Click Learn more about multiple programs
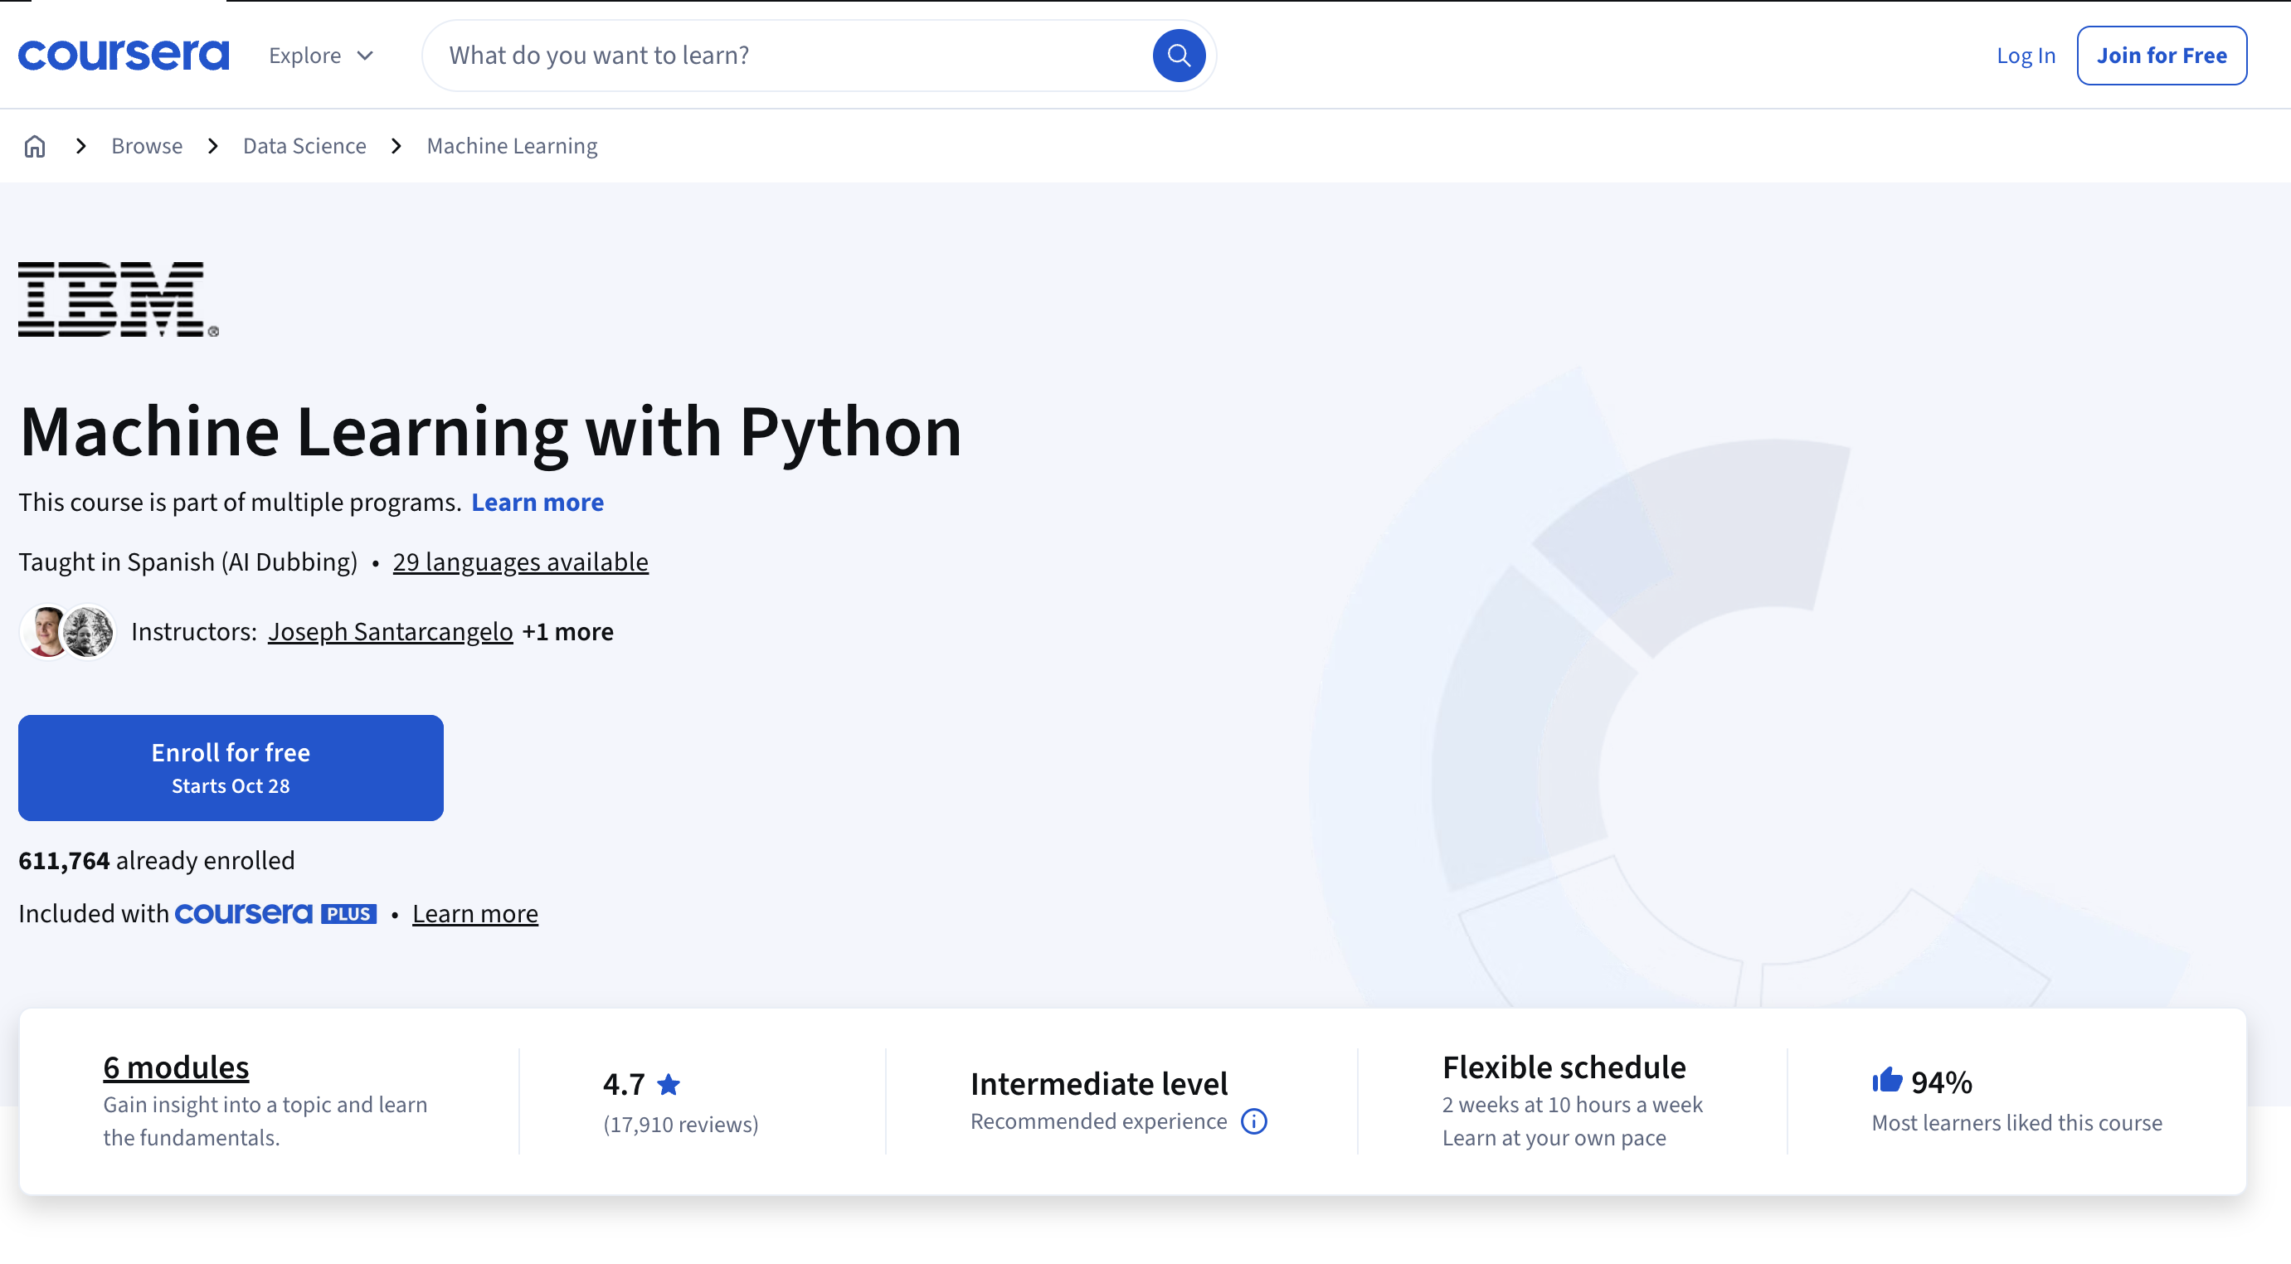The height and width of the screenshot is (1264, 2291). (537, 502)
